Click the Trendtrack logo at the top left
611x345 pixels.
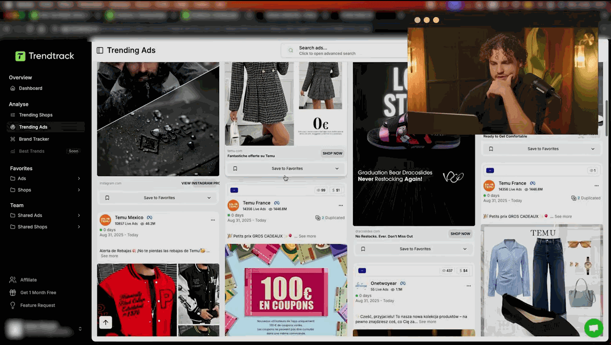click(x=44, y=56)
